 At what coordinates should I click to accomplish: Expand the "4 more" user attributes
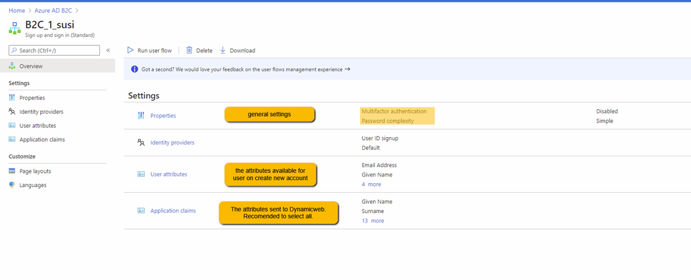371,184
